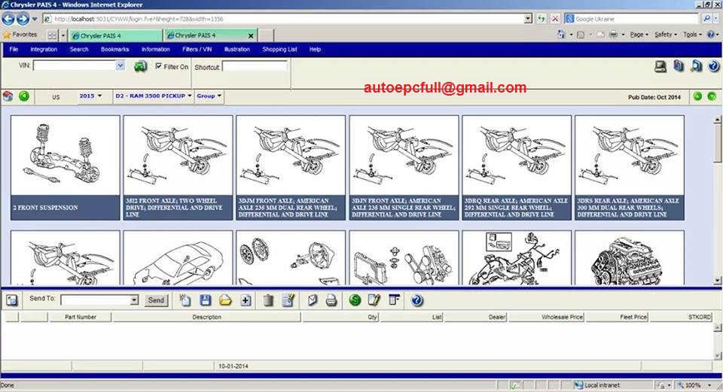This screenshot has height=392, width=723.
Task: Open a saved shopping list folder icon
Action: (225, 300)
